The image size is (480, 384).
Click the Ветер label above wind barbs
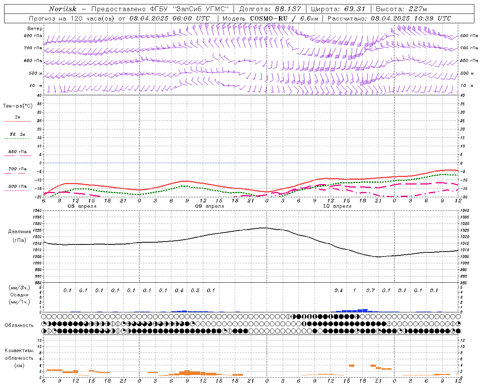coord(35,28)
